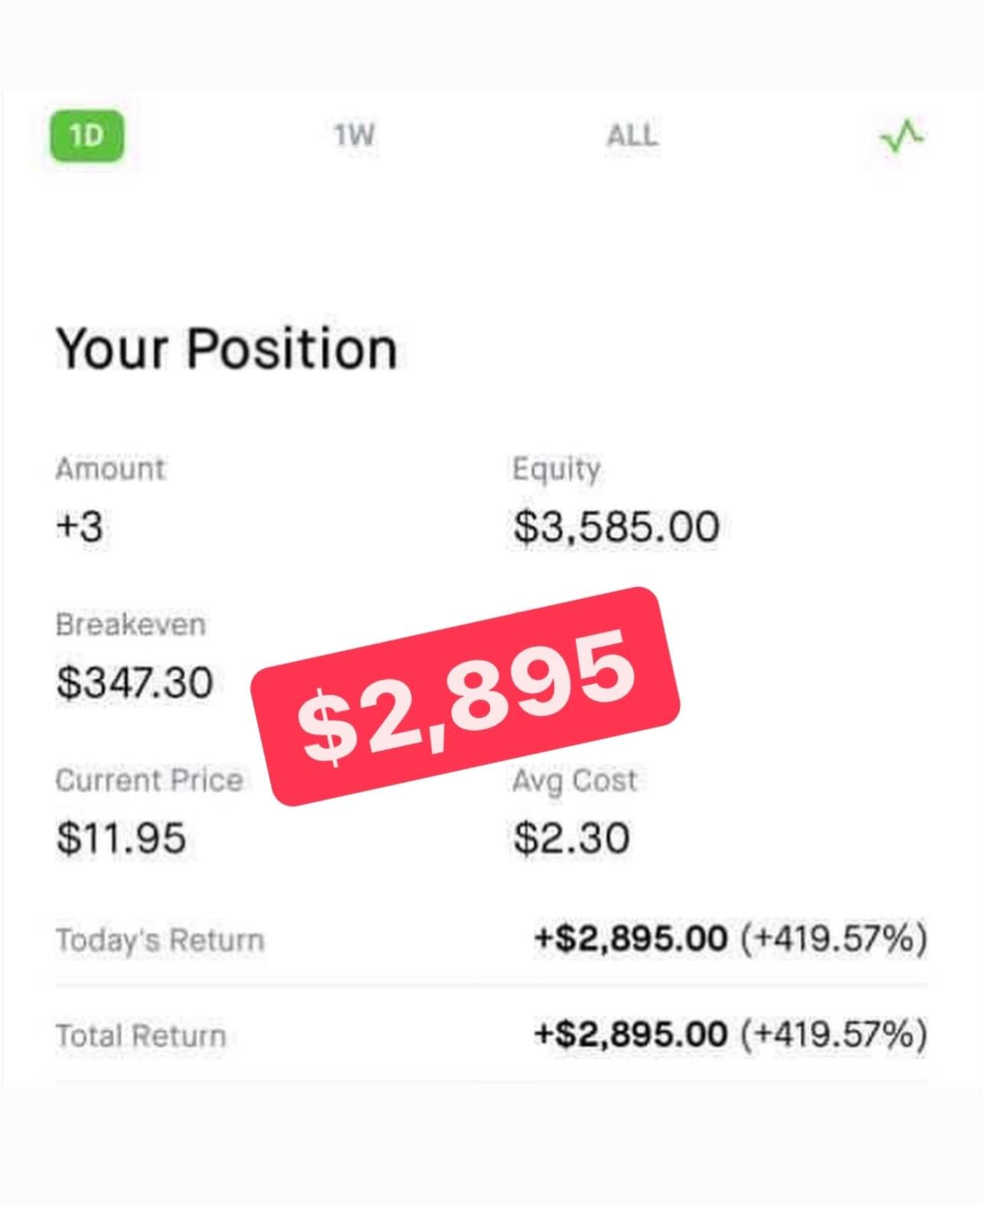Toggle the green chart type icon
This screenshot has width=983, height=1206.
pos(901,137)
